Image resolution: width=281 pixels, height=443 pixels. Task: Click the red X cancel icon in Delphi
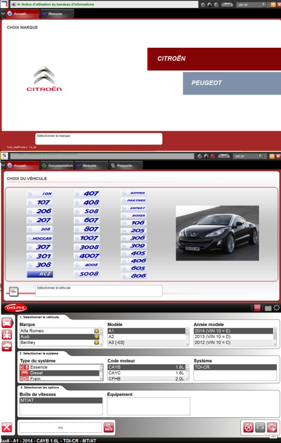(x=7, y=428)
